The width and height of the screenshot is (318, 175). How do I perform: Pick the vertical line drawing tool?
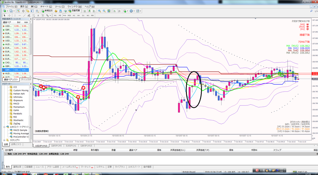[x=16, y=15]
